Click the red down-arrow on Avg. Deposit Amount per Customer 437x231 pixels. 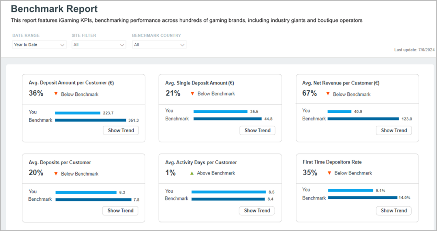coord(56,94)
